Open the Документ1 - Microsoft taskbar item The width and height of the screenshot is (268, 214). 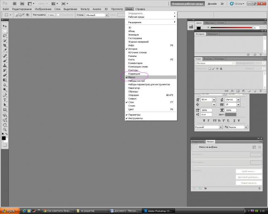click(124, 211)
